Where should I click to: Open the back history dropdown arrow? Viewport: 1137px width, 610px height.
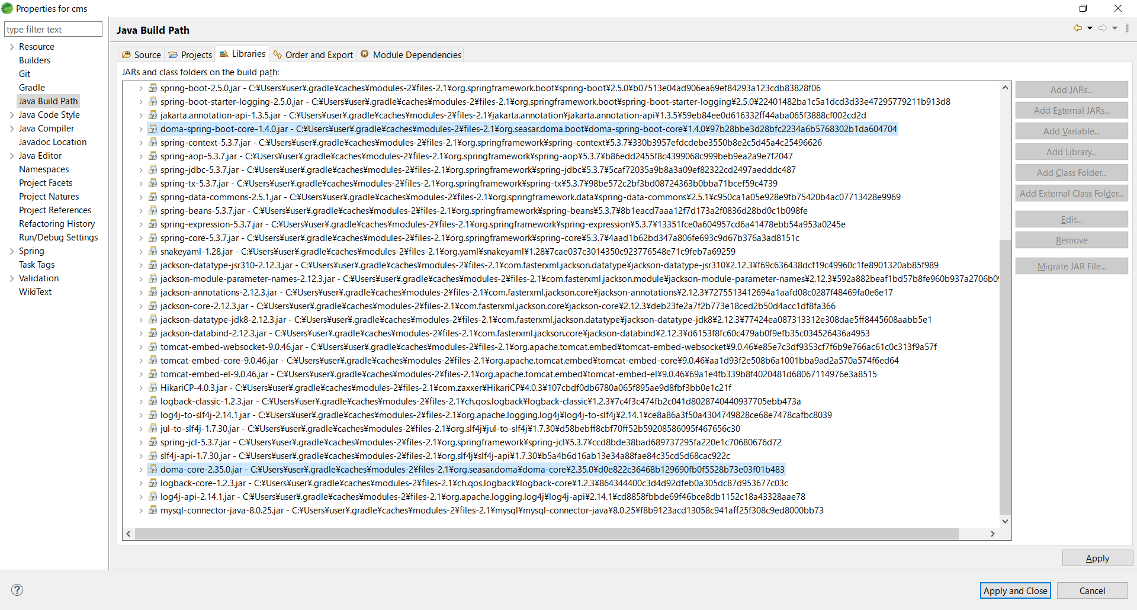[1090, 28]
